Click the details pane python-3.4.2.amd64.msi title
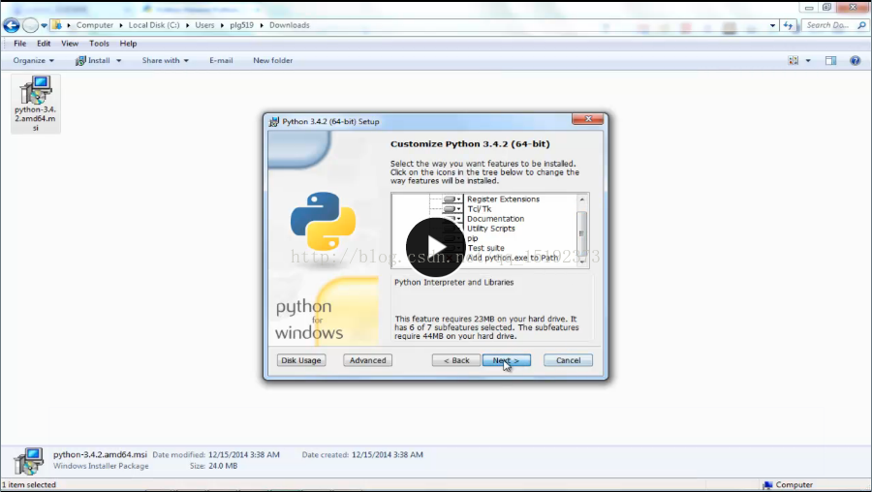 click(x=100, y=454)
